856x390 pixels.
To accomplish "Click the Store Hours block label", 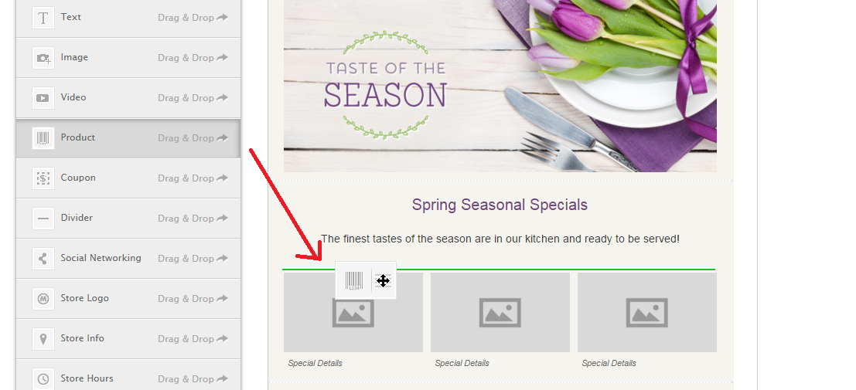I will [87, 378].
